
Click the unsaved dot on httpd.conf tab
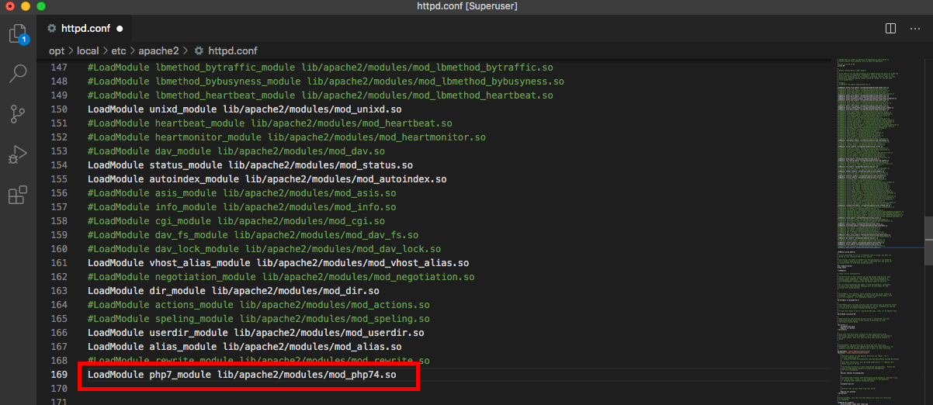[x=120, y=29]
